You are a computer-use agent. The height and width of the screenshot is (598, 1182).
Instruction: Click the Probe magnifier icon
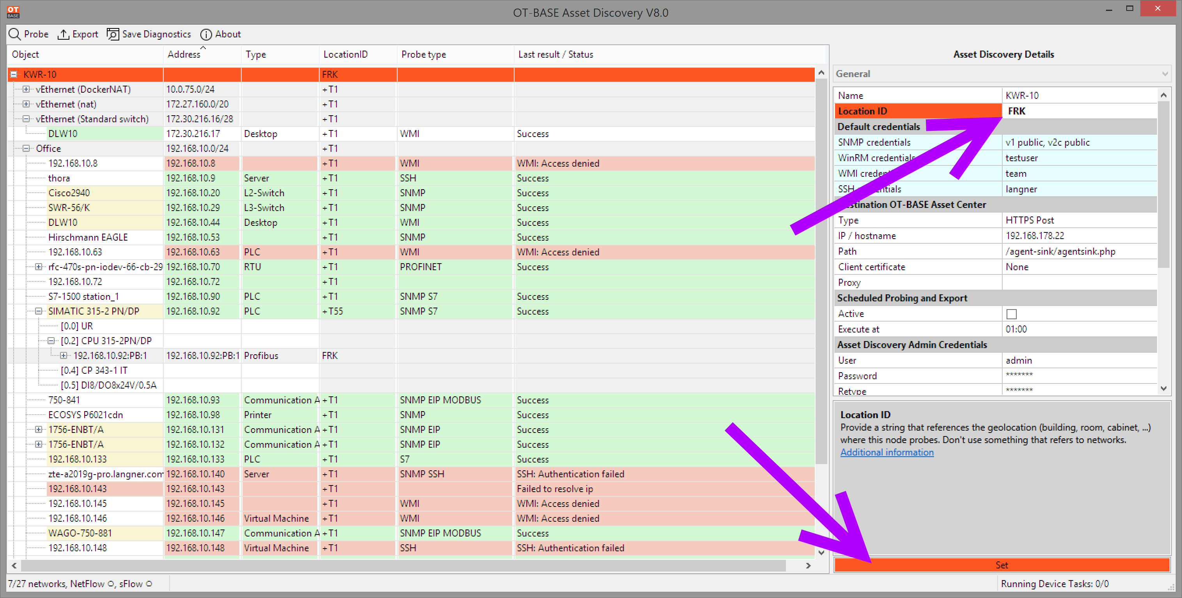(15, 34)
